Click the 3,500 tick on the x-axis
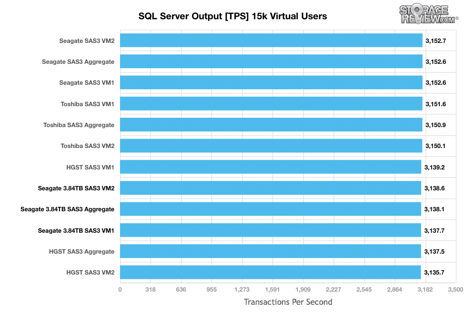This screenshot has height=318, width=468. [456, 289]
